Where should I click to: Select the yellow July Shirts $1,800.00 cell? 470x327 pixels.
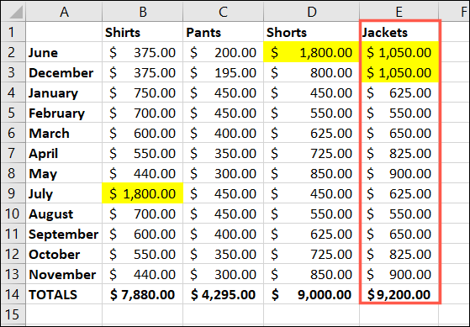coord(142,193)
